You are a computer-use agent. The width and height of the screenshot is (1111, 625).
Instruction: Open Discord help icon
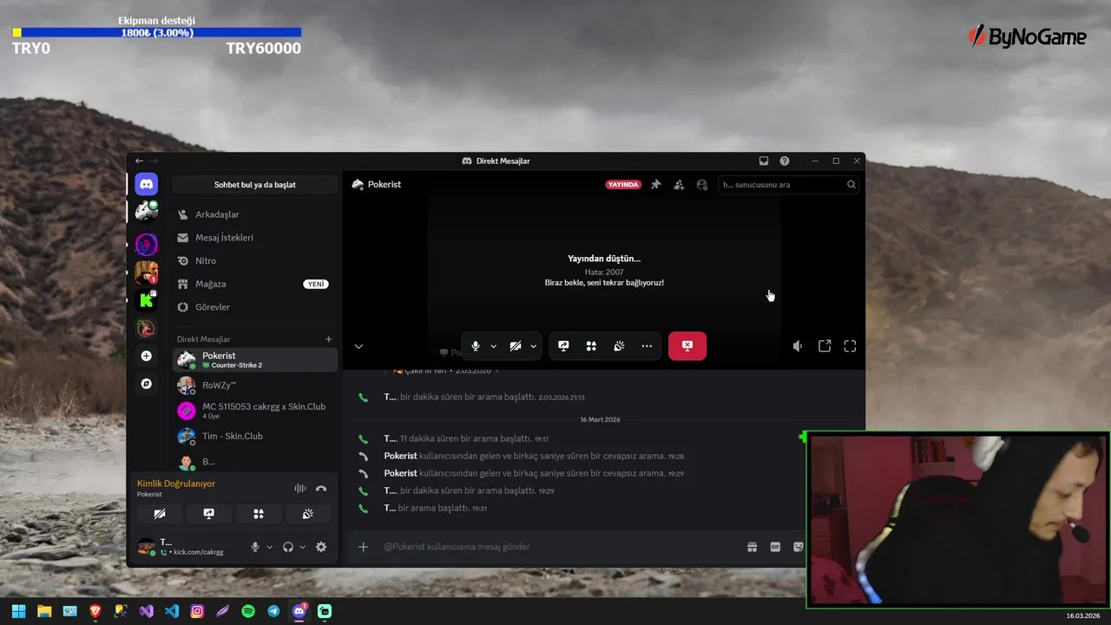[x=785, y=161]
